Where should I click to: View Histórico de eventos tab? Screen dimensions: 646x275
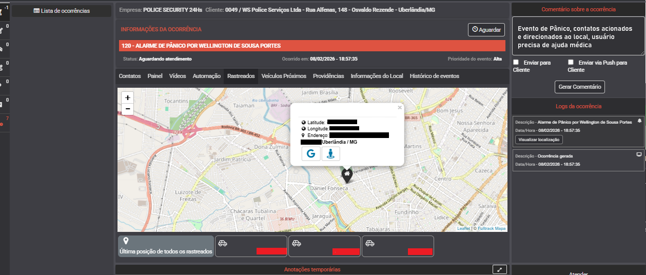point(435,76)
